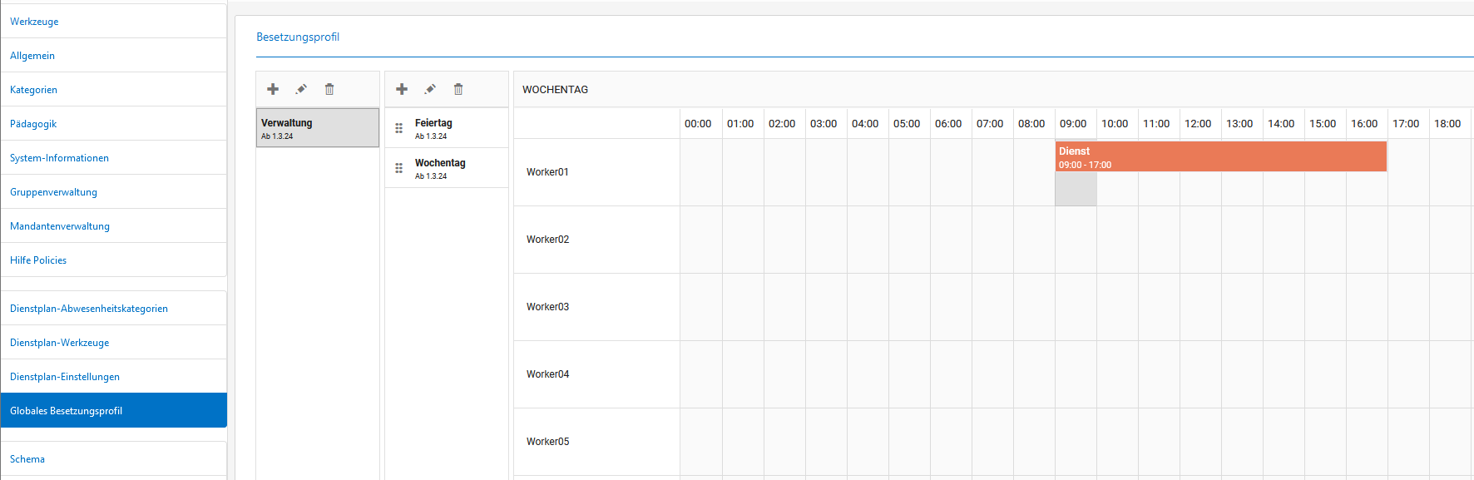Click the delete trash icon above Feiertag
1474x480 pixels.
(x=458, y=89)
